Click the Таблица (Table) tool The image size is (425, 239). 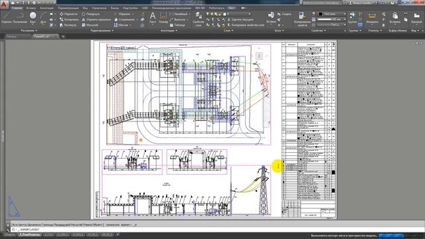(177, 25)
